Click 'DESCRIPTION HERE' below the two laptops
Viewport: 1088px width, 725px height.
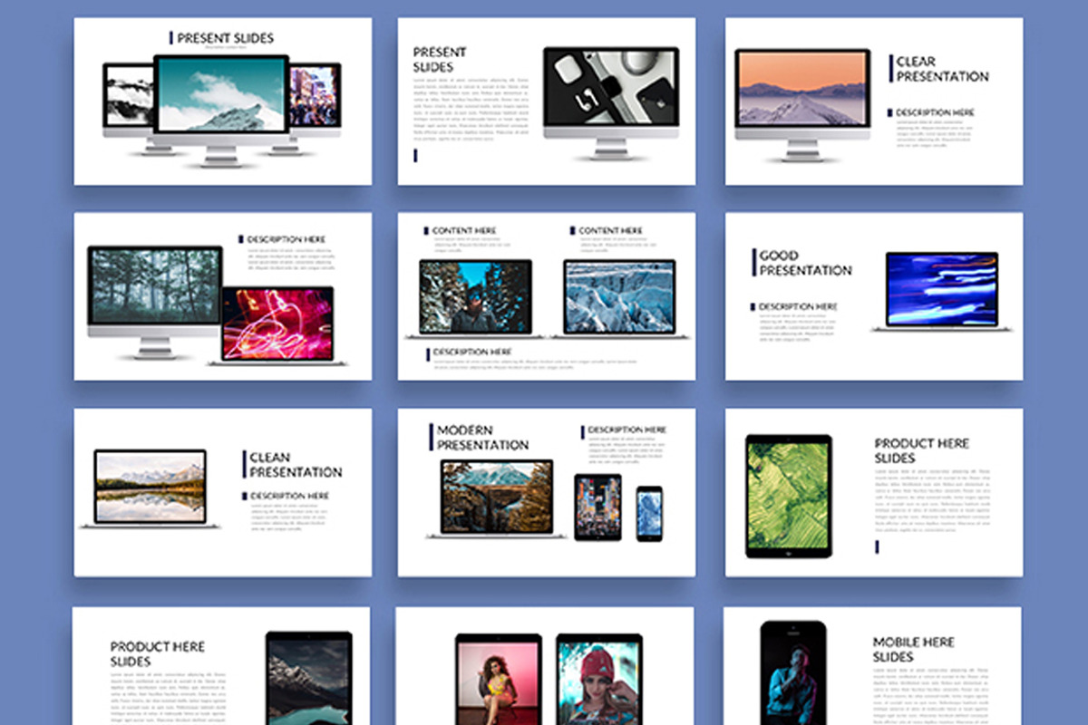(472, 352)
